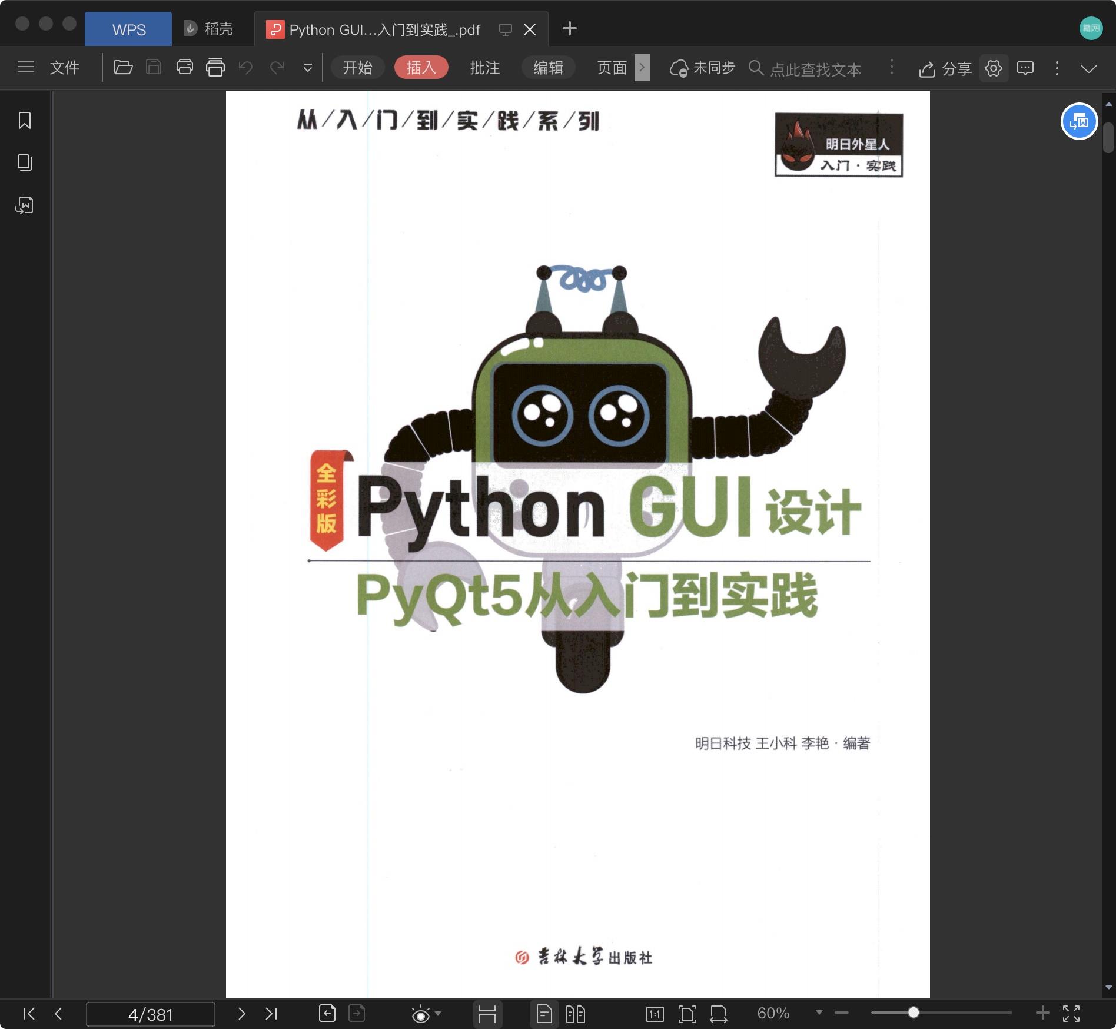
Task: Open the feedback chat icon
Action: pyautogui.click(x=1025, y=68)
